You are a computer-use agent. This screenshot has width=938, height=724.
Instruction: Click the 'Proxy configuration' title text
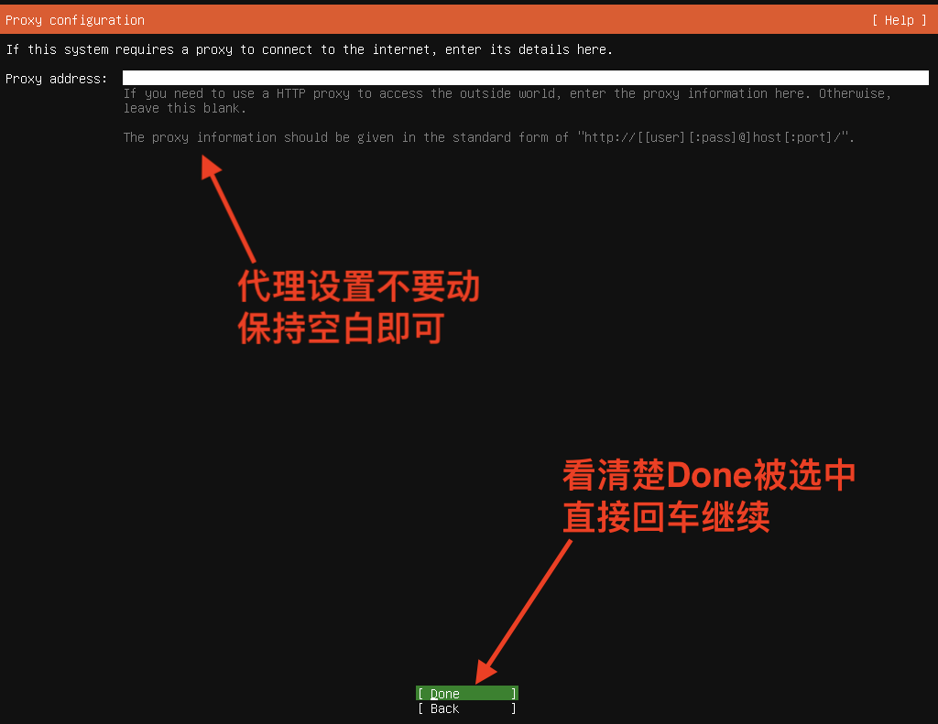pos(75,20)
